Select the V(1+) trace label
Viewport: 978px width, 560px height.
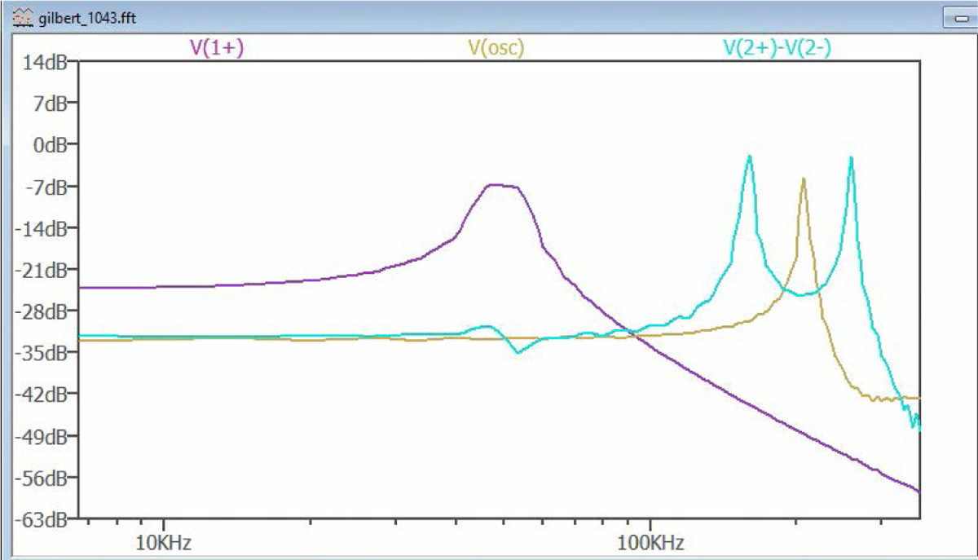(x=217, y=48)
